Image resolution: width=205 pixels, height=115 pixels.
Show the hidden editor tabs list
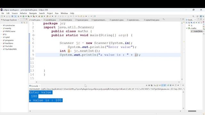pos(164,19)
